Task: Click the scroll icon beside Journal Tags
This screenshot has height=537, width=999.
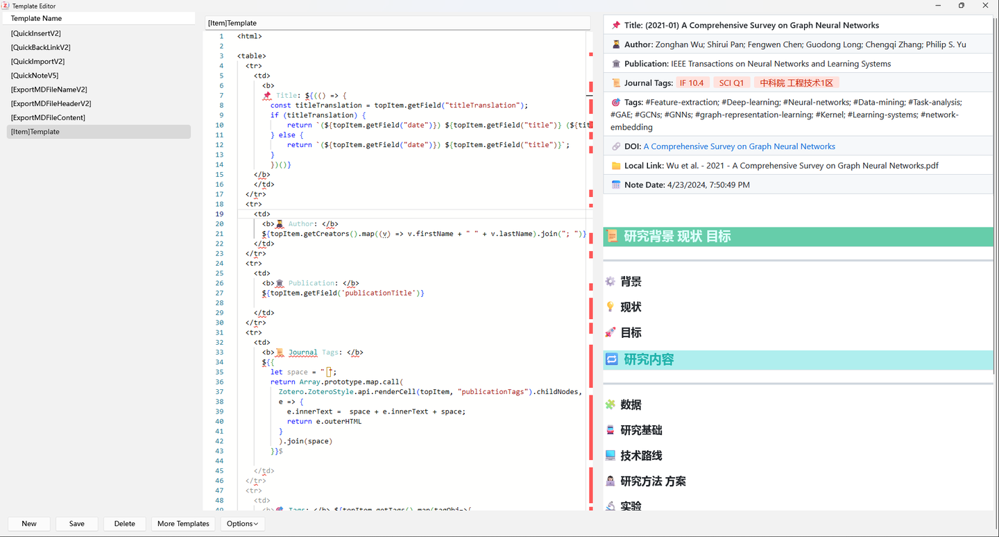Action: click(x=616, y=83)
